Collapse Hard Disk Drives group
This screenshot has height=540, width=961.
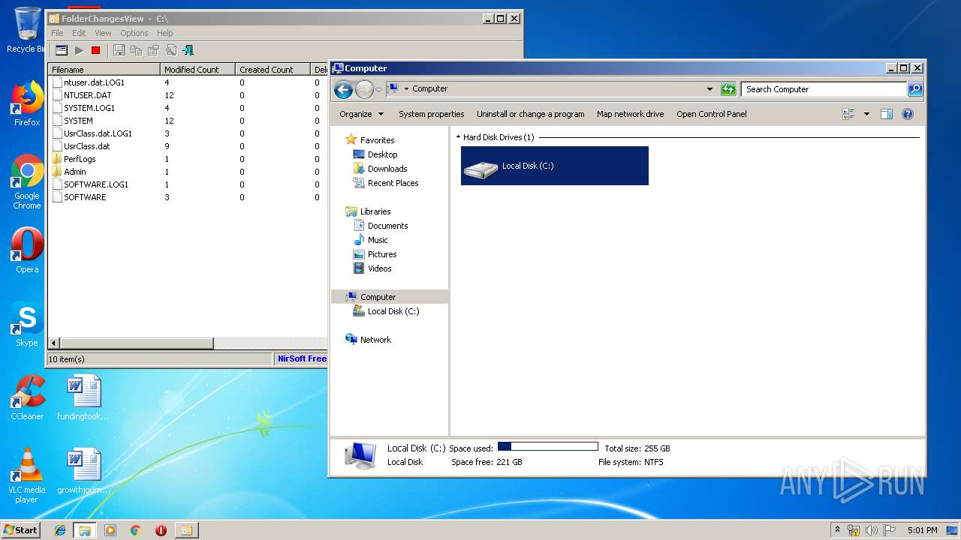click(x=458, y=137)
